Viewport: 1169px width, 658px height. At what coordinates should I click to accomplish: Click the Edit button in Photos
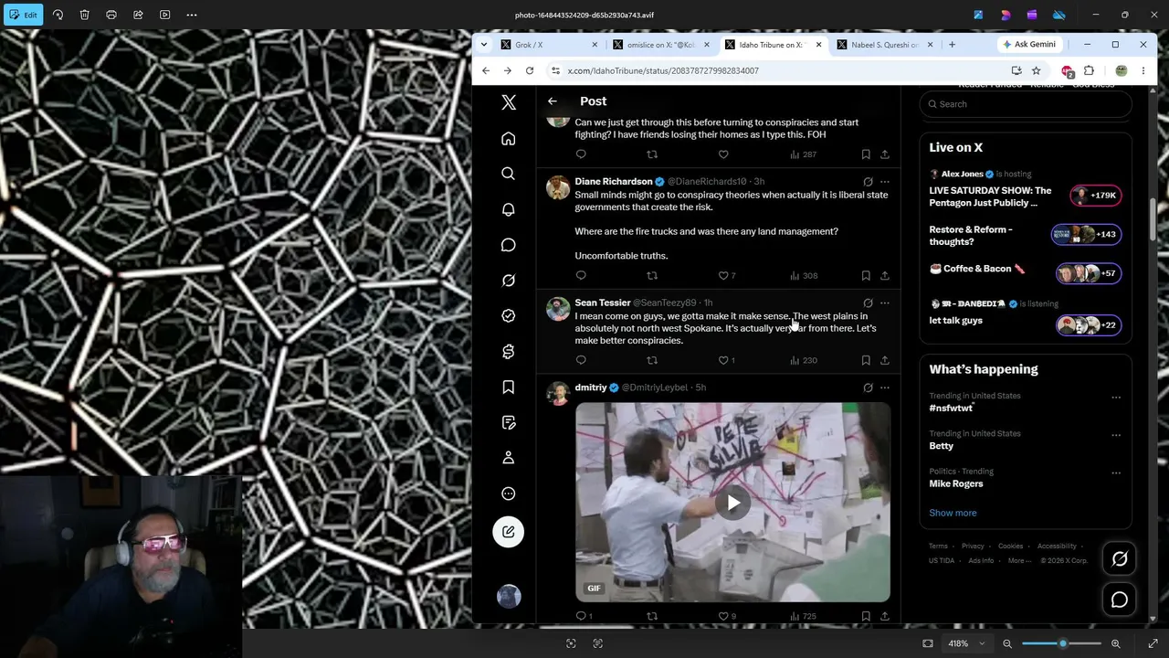[24, 15]
